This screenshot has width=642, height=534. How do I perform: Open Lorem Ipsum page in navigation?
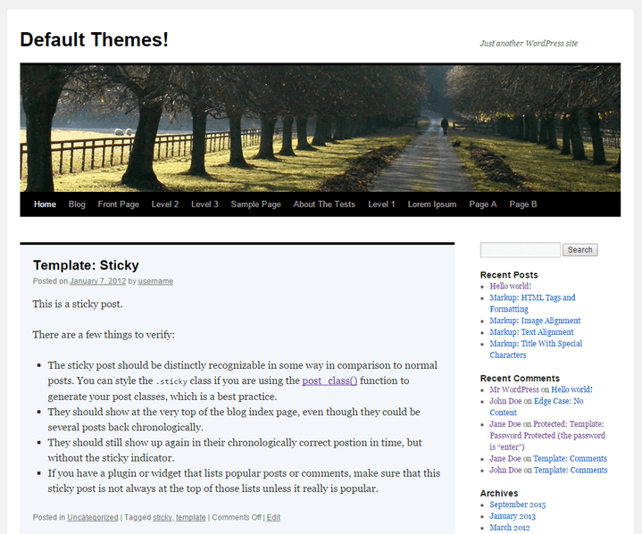pyautogui.click(x=432, y=204)
